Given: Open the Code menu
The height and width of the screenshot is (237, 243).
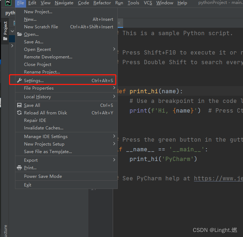Looking at the screenshot, I should (x=83, y=3).
